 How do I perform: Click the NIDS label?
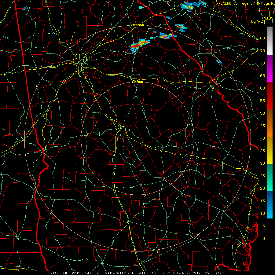point(269,18)
